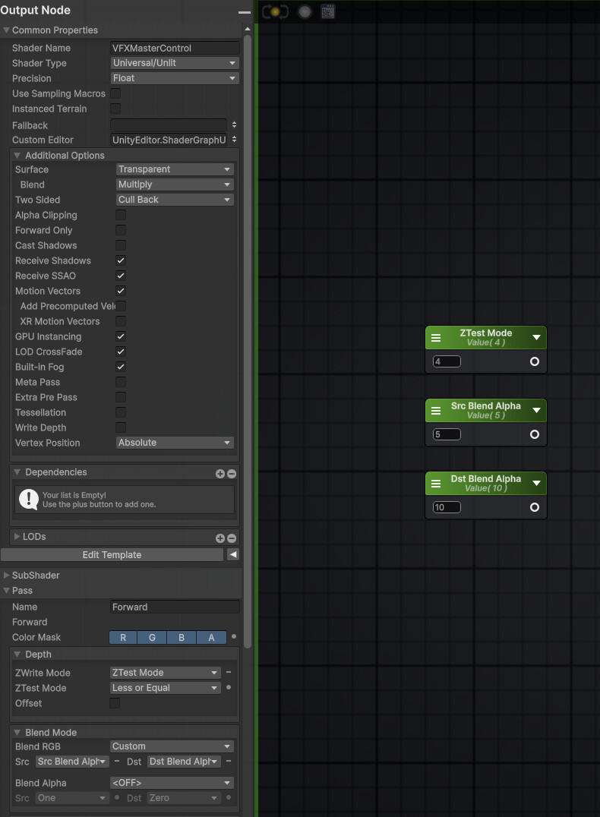The height and width of the screenshot is (817, 600).
Task: Click the Dst Blend Alpha node output port
Action: [535, 507]
